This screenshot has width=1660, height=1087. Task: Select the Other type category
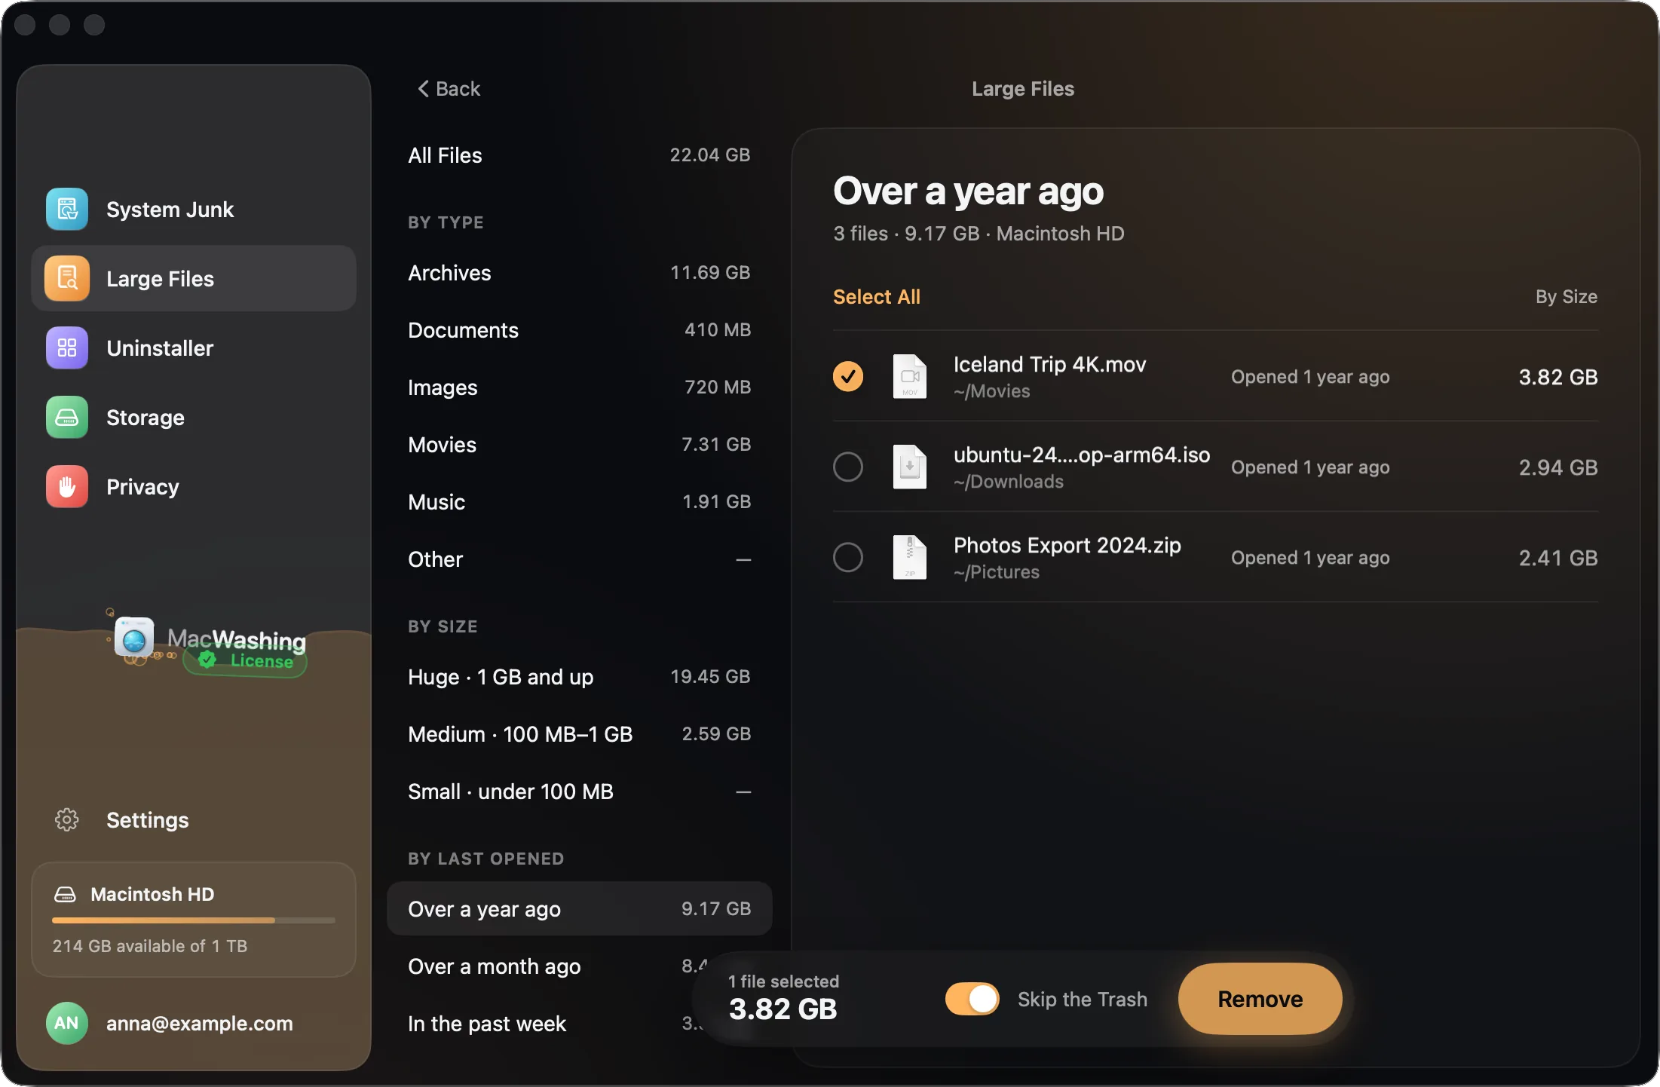pos(579,559)
